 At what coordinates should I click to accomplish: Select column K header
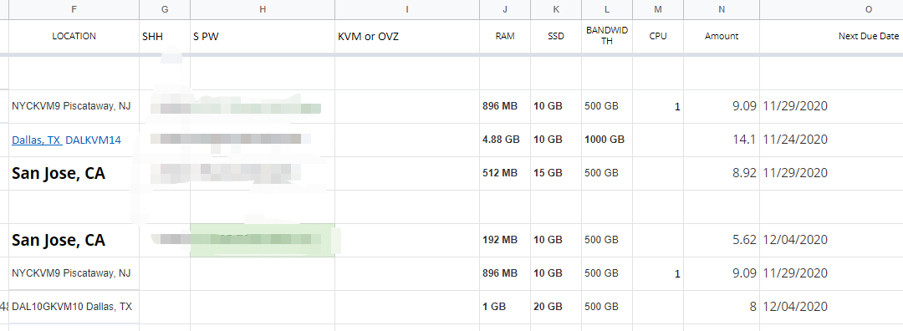click(x=556, y=9)
